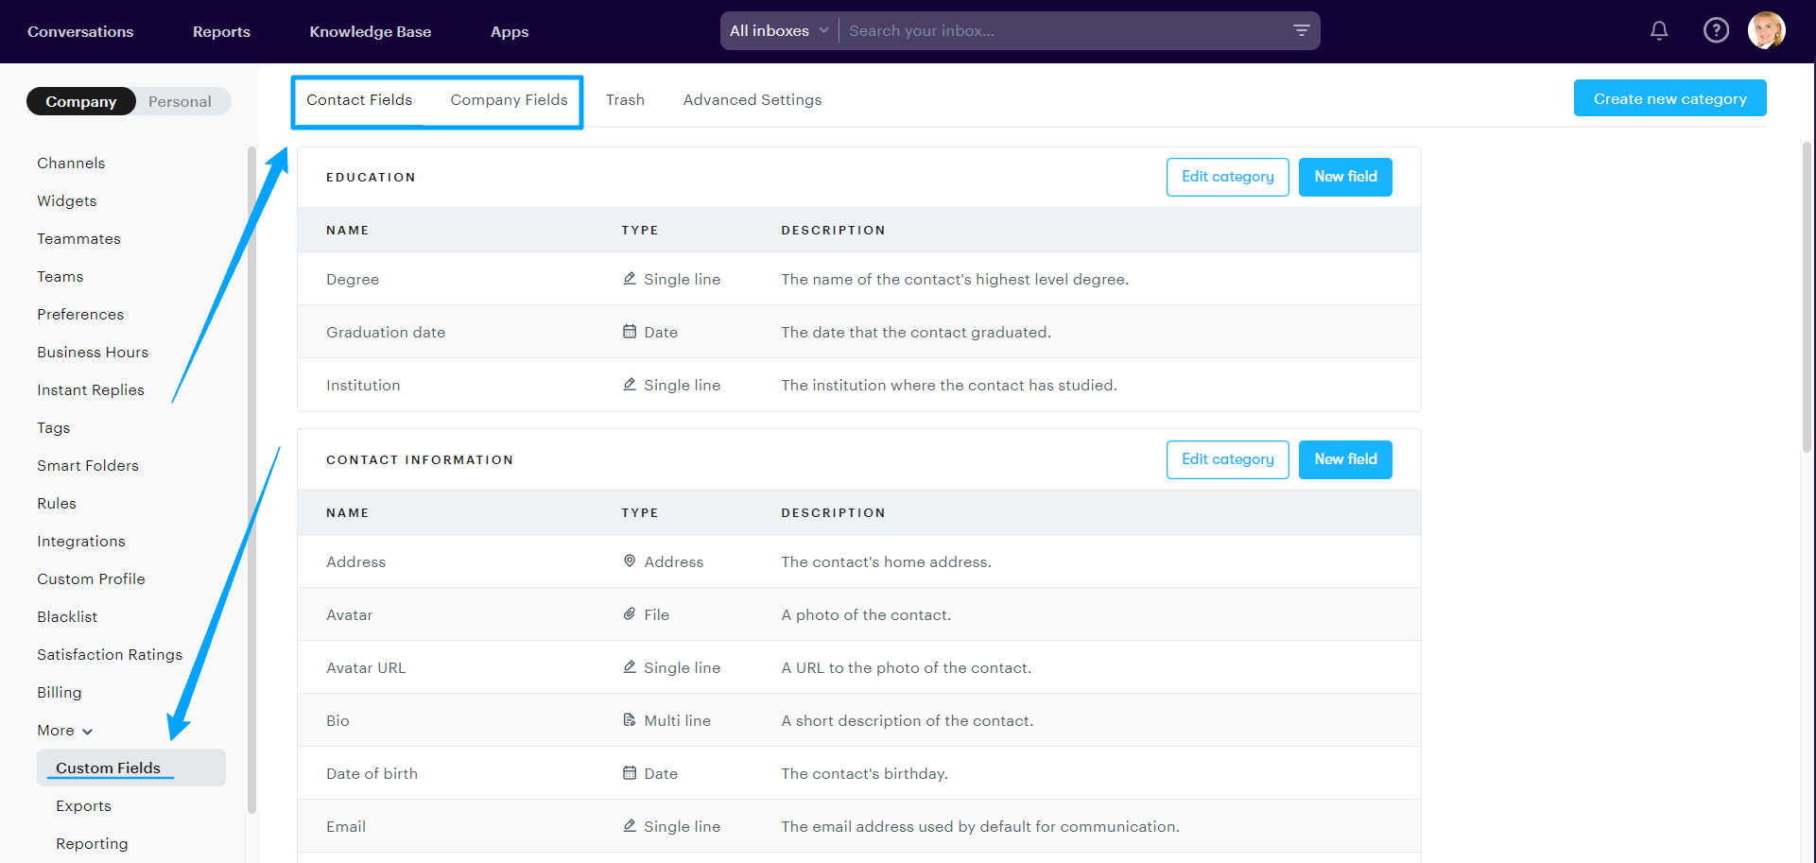The image size is (1816, 863).
Task: Open the Trash tab
Action: click(625, 99)
